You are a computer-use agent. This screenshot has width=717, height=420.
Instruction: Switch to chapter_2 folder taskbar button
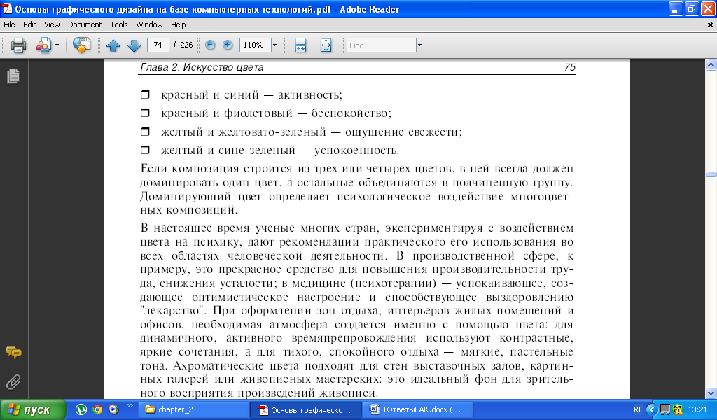tap(194, 409)
